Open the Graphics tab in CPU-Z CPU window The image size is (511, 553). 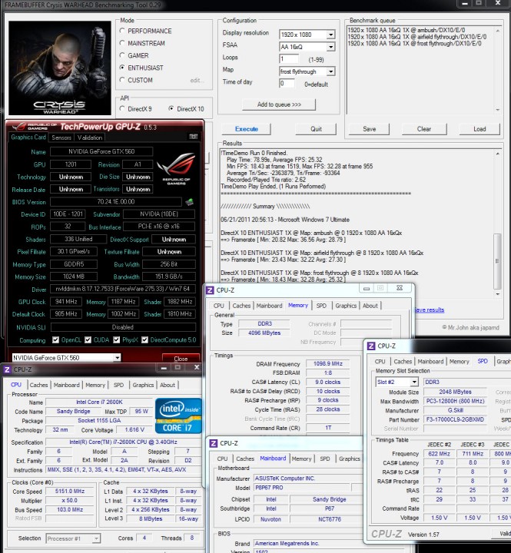(143, 385)
